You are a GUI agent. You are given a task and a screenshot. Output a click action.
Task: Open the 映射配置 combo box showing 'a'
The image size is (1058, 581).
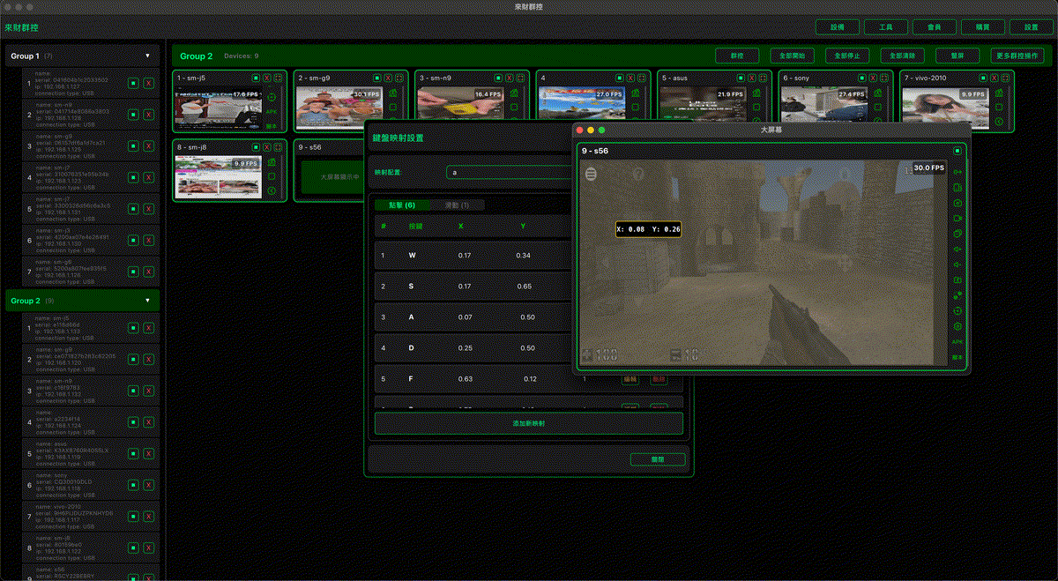point(510,172)
